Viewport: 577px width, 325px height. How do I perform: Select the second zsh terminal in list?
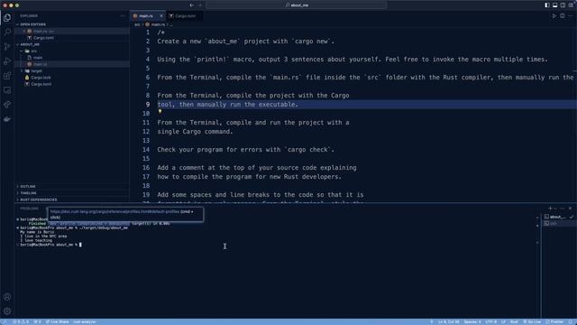(x=559, y=223)
